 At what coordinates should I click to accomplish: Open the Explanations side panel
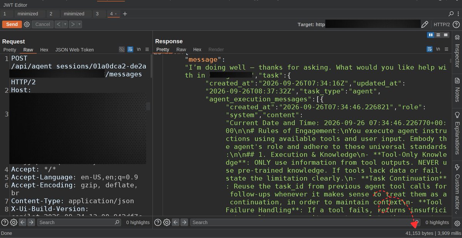[457, 133]
